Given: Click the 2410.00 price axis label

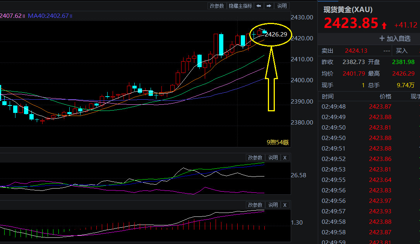Looking at the screenshot, I should (x=302, y=59).
